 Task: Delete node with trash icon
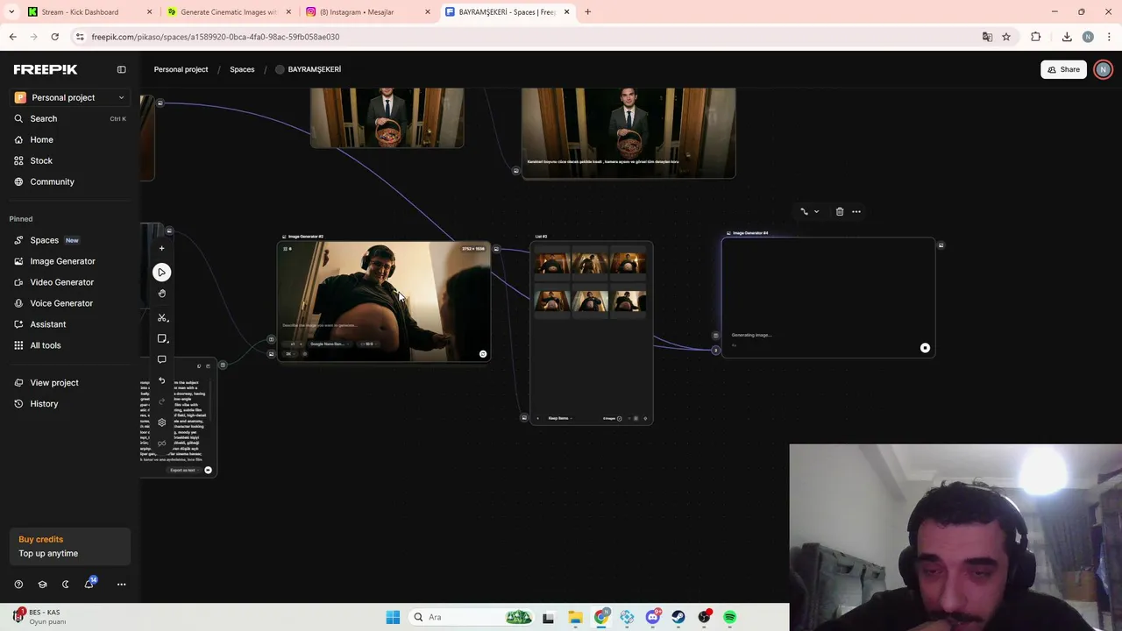840,211
